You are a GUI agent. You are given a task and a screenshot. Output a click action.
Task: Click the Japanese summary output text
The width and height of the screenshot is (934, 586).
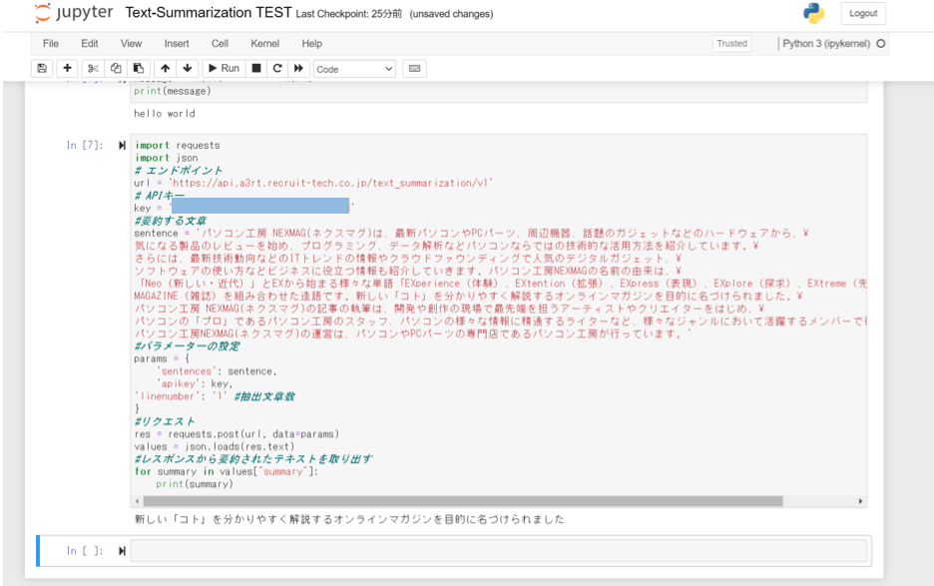(x=349, y=519)
